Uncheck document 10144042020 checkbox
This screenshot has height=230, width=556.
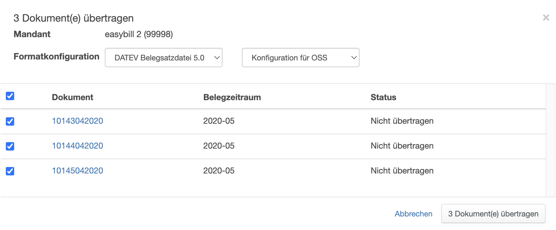(10, 146)
